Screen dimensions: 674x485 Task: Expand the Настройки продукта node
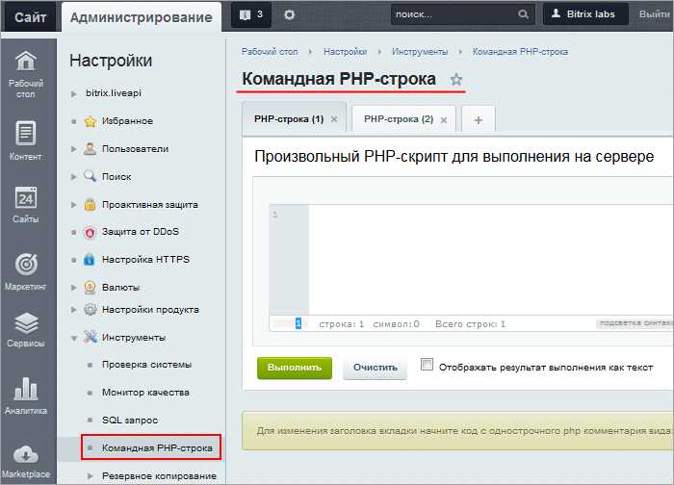pyautogui.click(x=73, y=310)
